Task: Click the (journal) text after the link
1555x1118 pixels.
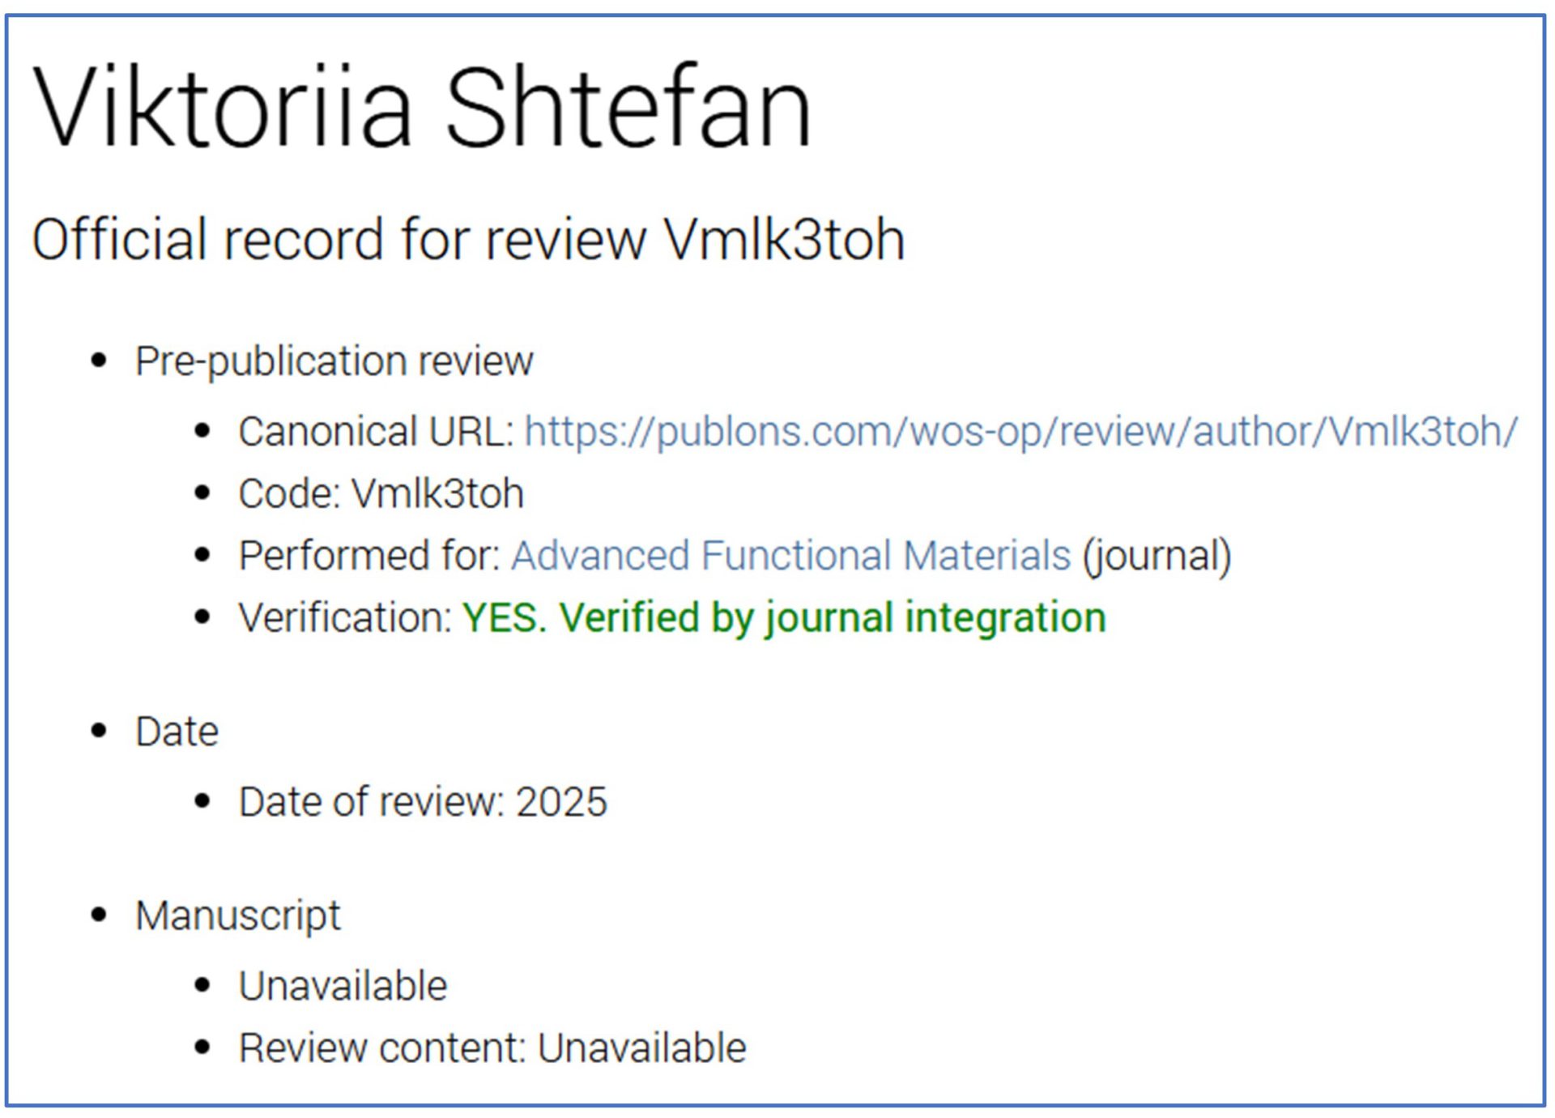Action: [1157, 556]
